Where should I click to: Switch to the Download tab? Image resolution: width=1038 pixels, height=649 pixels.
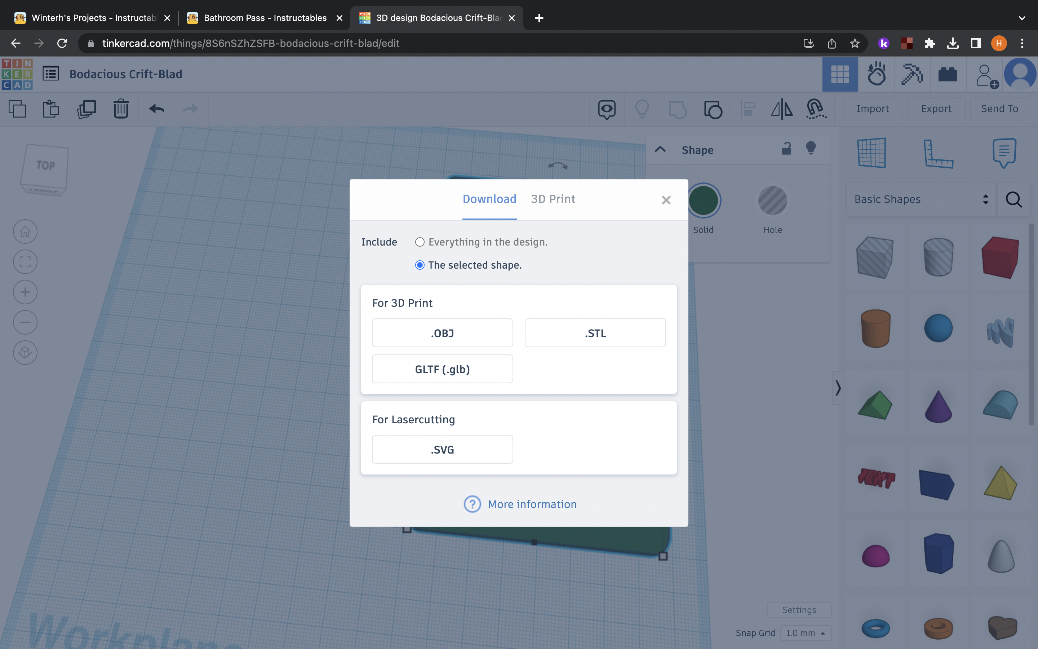(x=489, y=199)
